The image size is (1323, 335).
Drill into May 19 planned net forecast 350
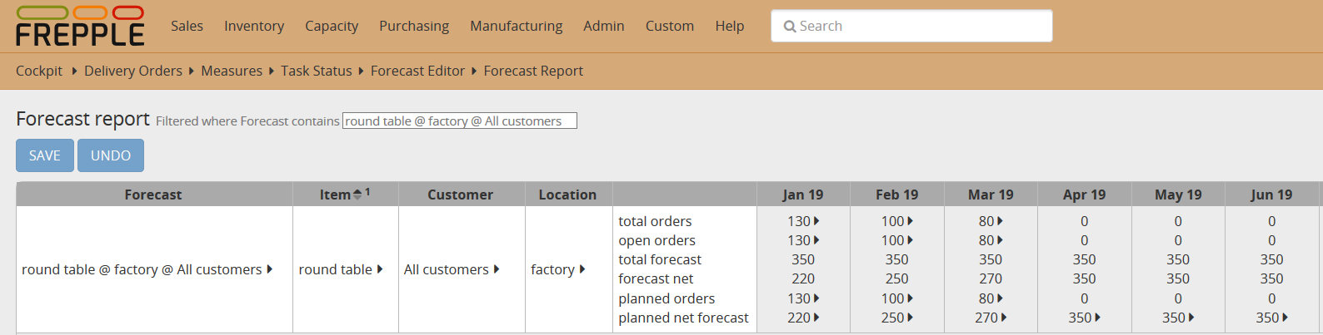[x=1191, y=318]
